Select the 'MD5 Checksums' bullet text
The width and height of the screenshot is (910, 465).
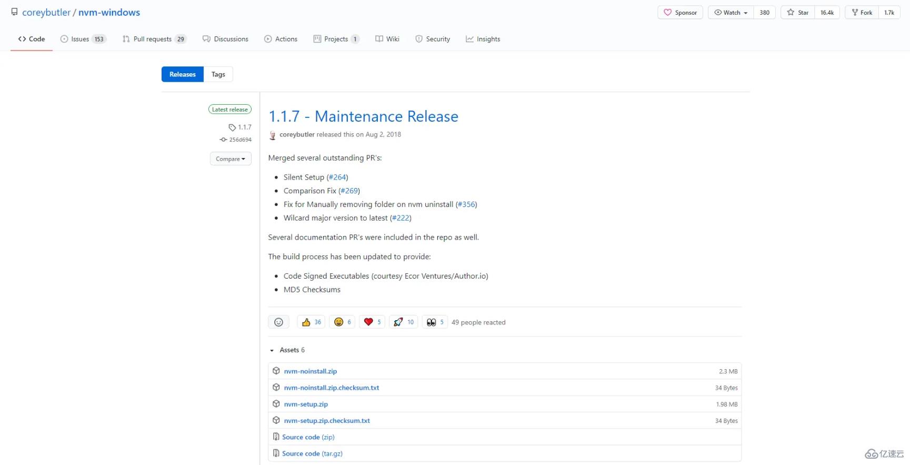(x=312, y=290)
